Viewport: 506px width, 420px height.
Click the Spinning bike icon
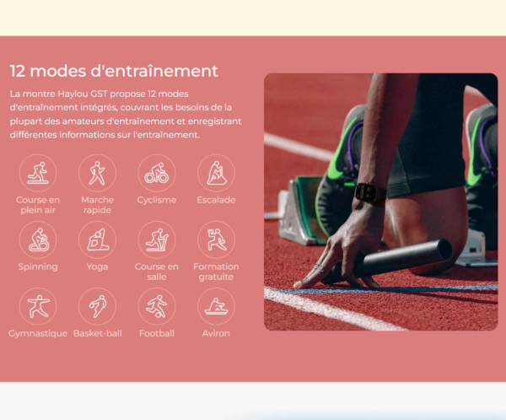pos(38,240)
